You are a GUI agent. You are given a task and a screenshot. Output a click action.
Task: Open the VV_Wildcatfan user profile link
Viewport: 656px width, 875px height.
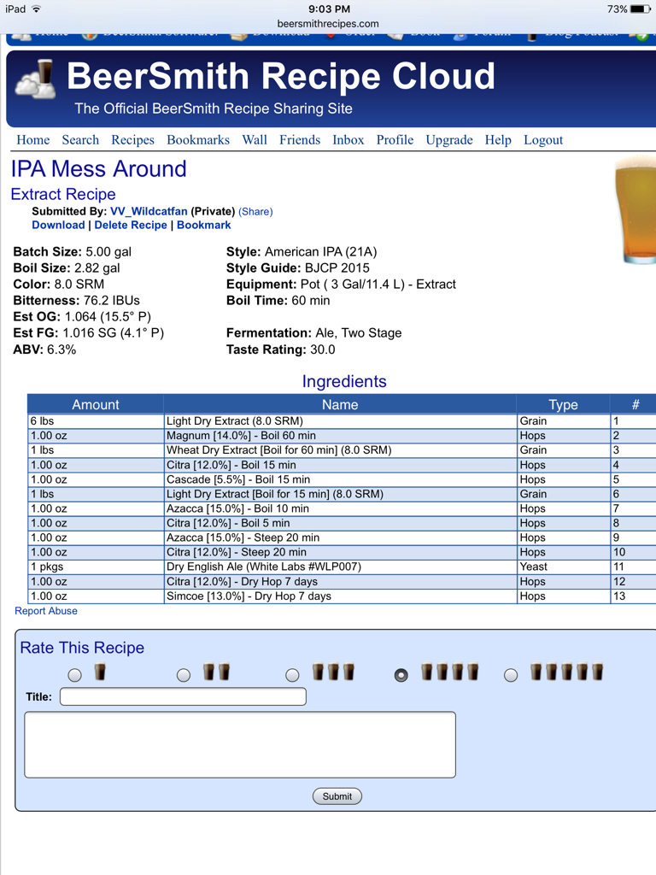pyautogui.click(x=149, y=212)
